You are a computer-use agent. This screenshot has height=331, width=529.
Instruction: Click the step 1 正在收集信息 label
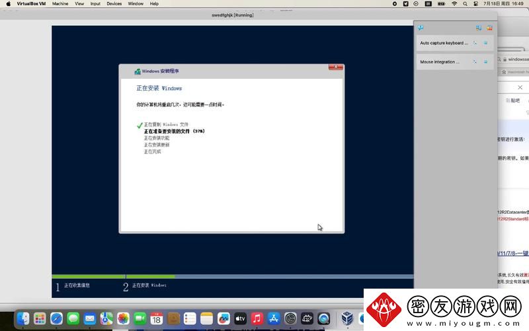point(77,285)
